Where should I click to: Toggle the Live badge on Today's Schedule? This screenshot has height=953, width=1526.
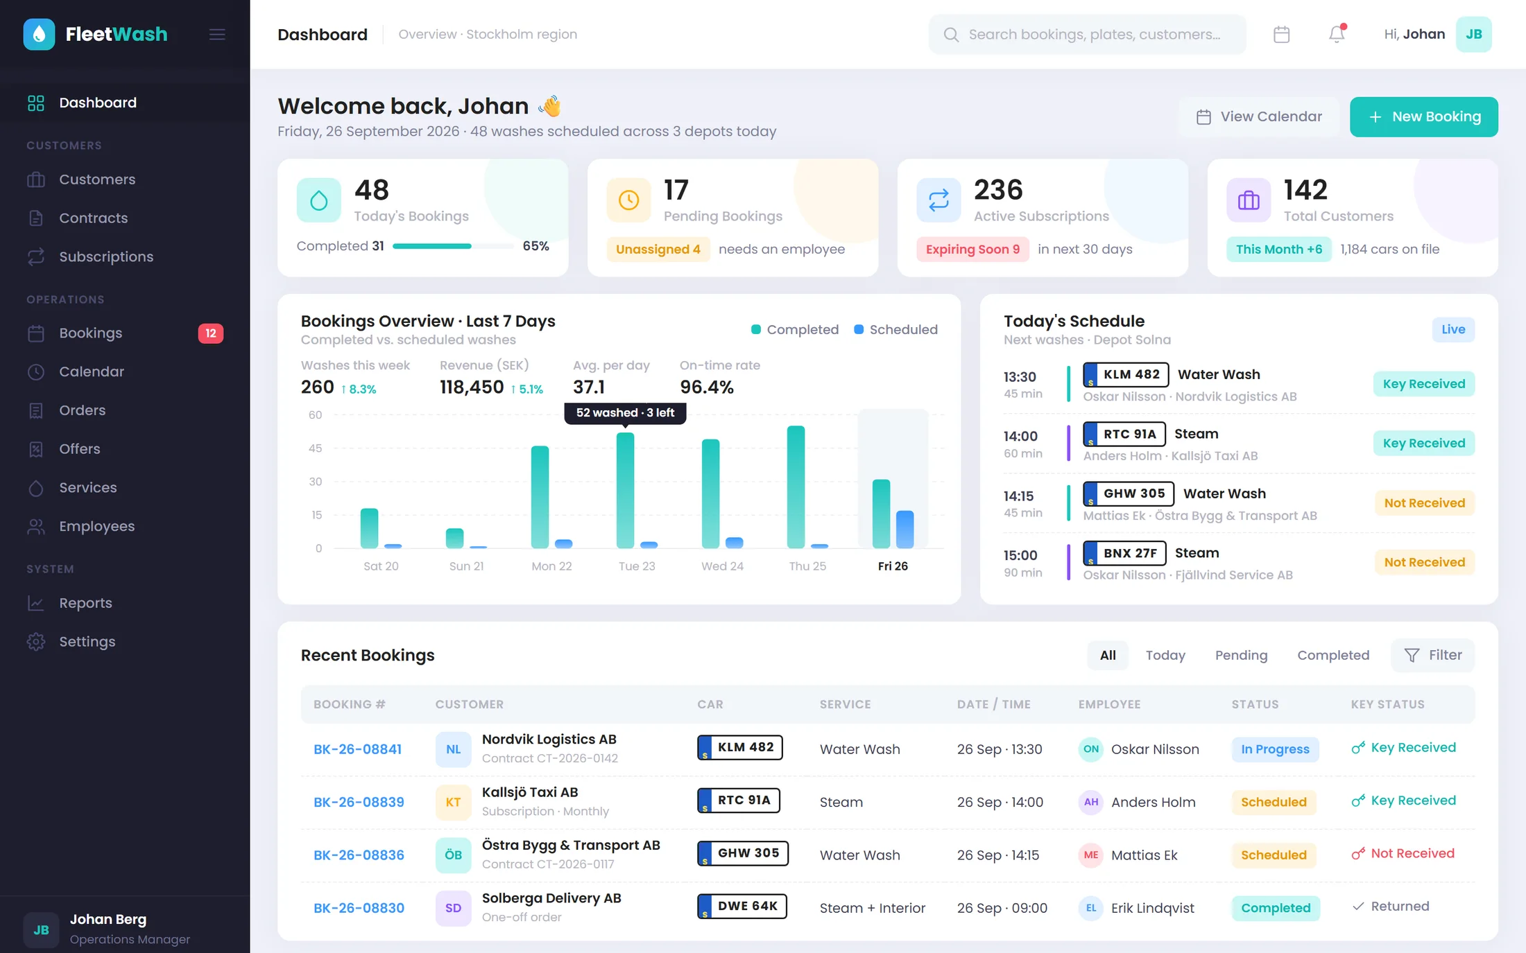click(x=1453, y=329)
